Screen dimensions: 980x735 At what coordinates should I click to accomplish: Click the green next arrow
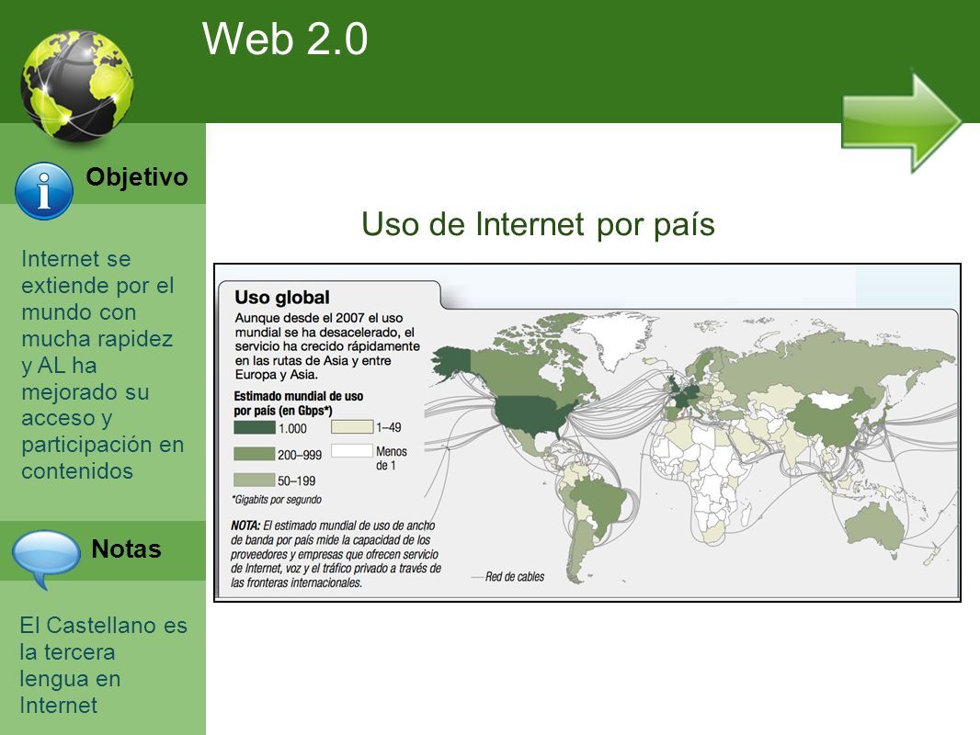902,122
